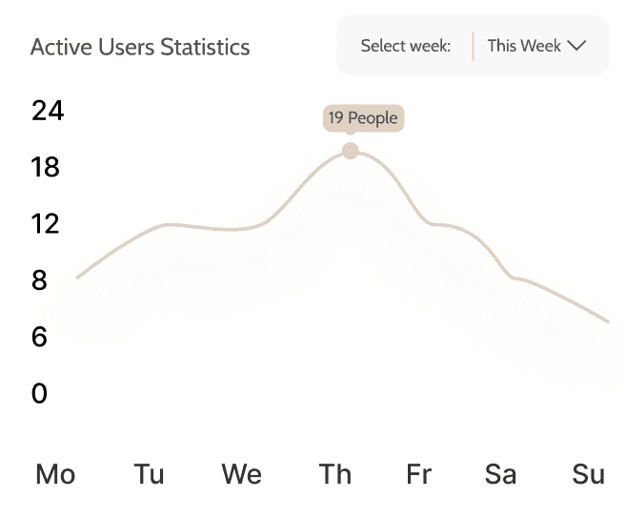The height and width of the screenshot is (518, 626).
Task: Click the 6 y-axis value
Action: pyautogui.click(x=39, y=337)
